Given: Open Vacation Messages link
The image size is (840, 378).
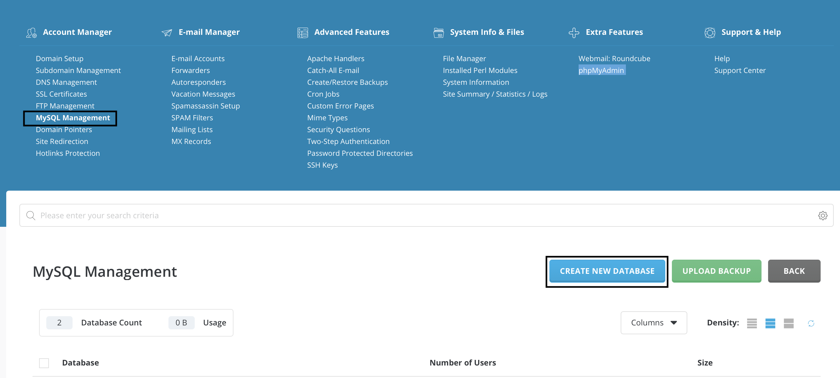Looking at the screenshot, I should (x=203, y=94).
